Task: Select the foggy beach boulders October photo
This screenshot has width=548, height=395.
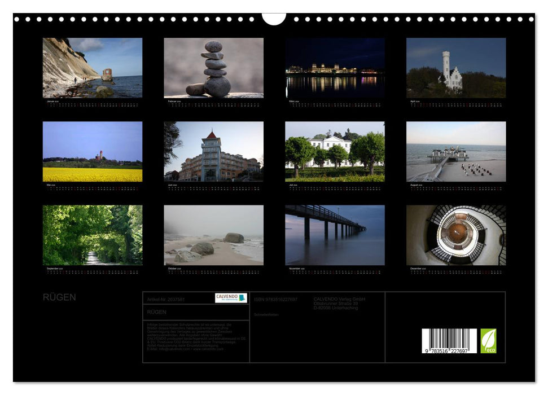Action: (213, 235)
